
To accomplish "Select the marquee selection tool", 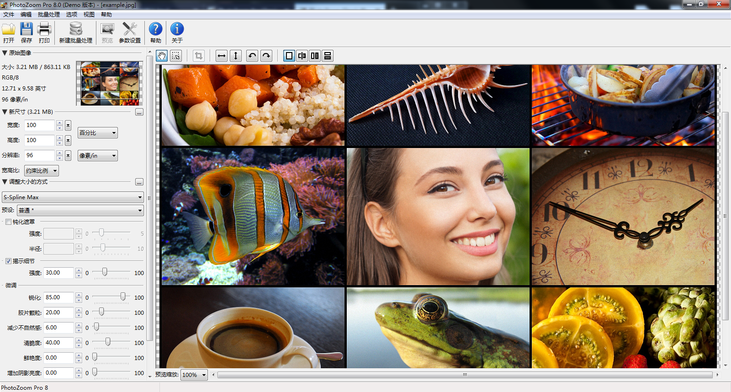I will tap(176, 56).
